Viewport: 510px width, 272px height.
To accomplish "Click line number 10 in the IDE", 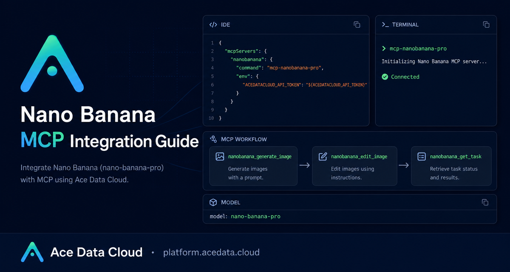I will (211, 118).
